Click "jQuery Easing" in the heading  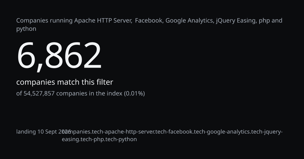click(236, 21)
